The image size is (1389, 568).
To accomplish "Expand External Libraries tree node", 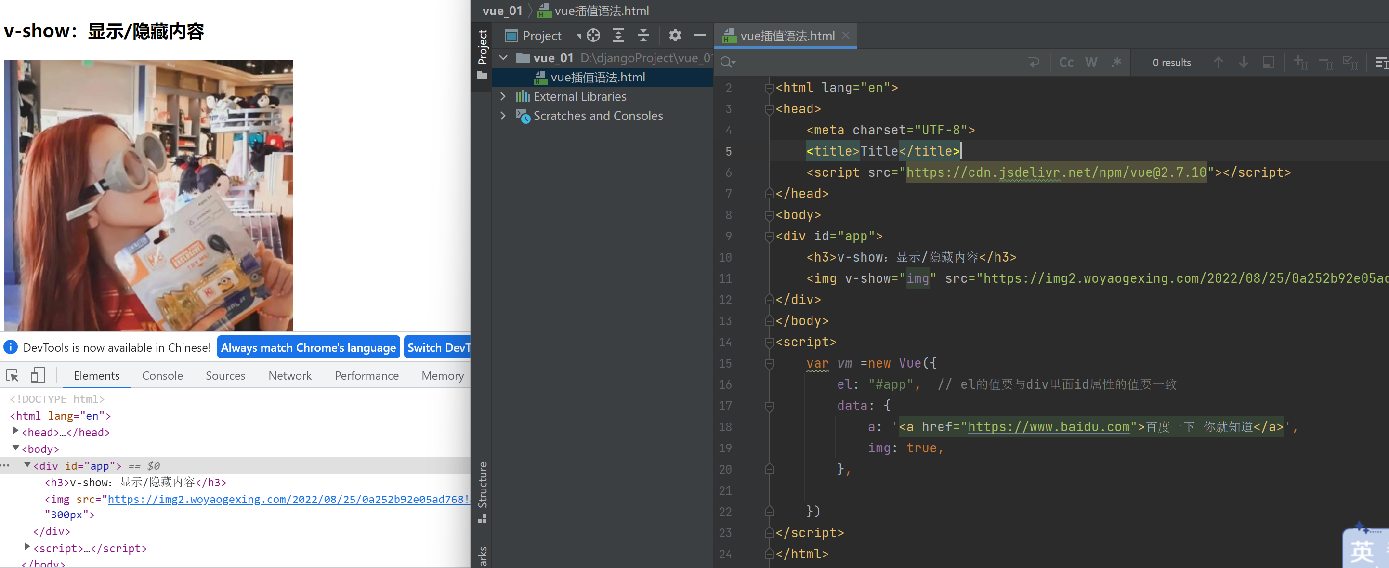I will point(503,96).
